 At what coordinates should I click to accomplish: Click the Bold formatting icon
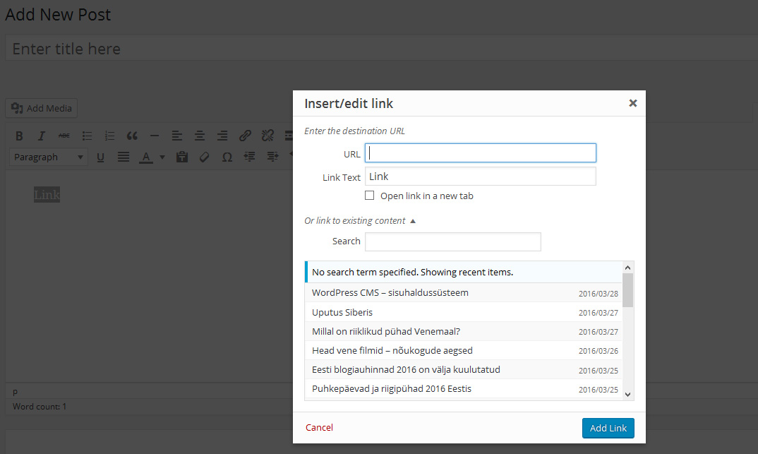coord(19,136)
